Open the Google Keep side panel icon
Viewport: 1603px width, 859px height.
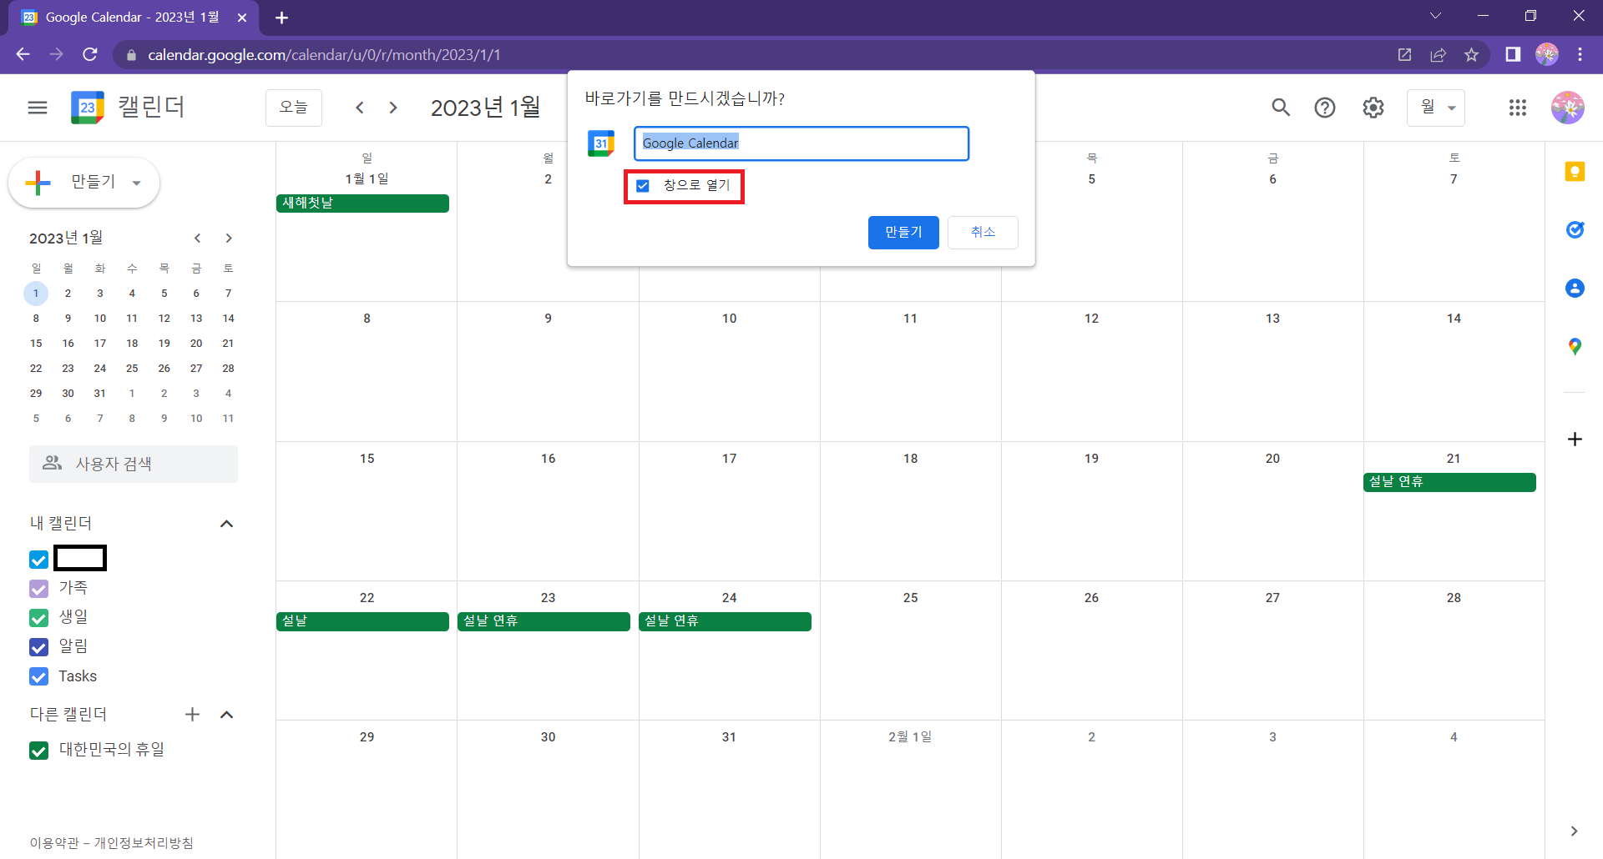click(x=1575, y=172)
